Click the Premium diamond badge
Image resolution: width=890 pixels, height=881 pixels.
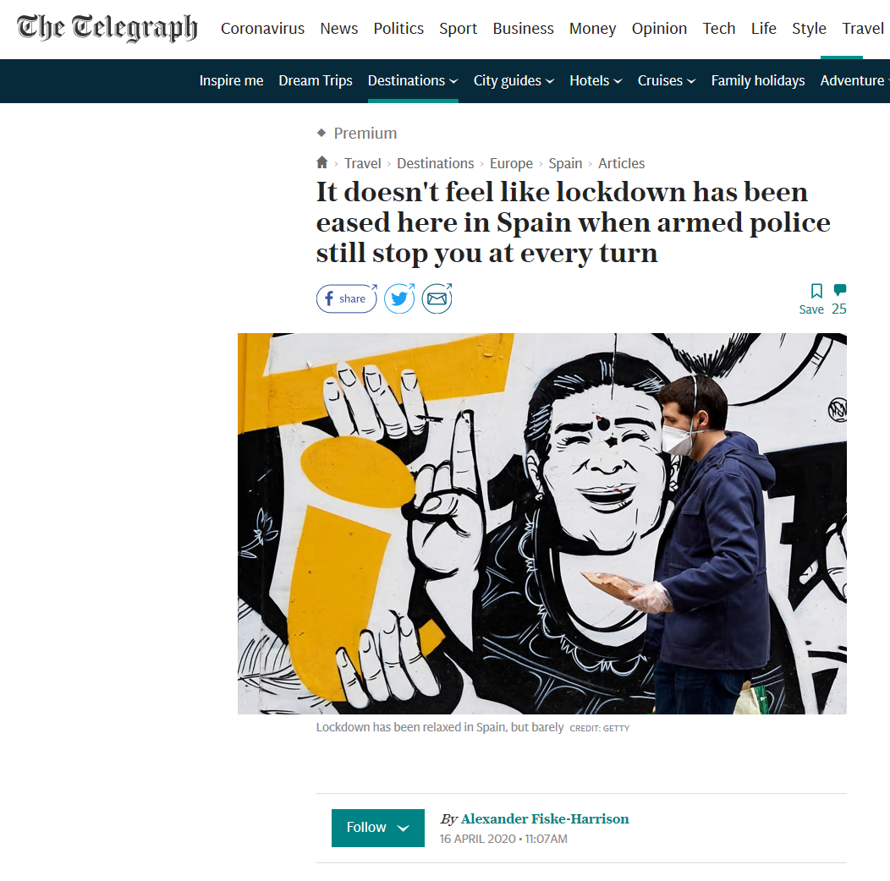pyautogui.click(x=356, y=134)
